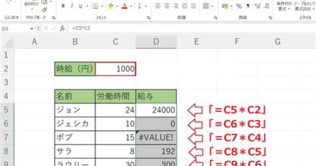
Task: Confirm the formula with the checkmark icon
Action: pyautogui.click(x=54, y=29)
